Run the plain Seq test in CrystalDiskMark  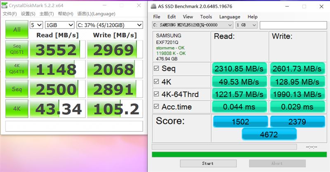pyautogui.click(x=17, y=89)
